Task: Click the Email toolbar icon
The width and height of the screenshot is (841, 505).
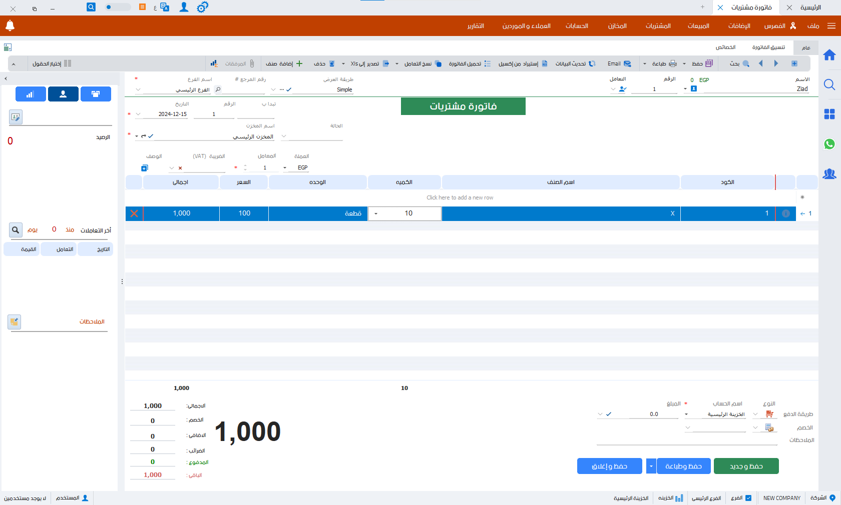Action: click(x=627, y=63)
